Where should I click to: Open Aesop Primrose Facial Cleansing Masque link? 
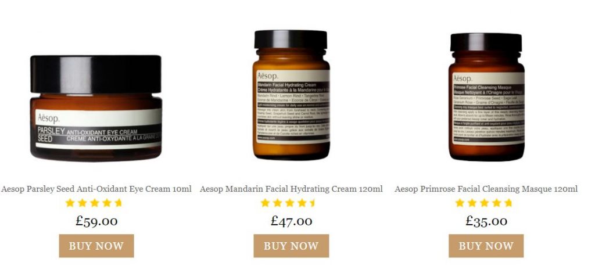(486, 189)
